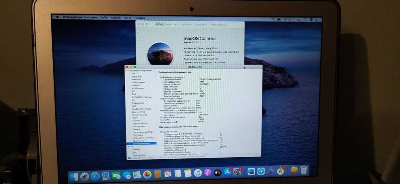Click macOS Catalina wallpaper thumbnail image
Screen dimensions: 400x184
pyautogui.click(x=160, y=54)
